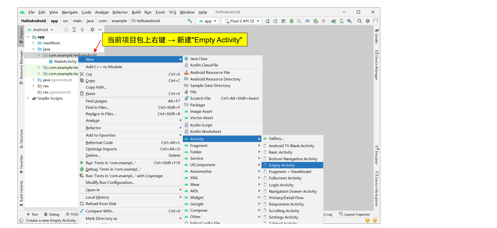This screenshot has width=497, height=228.
Task: Click the Search Everywhere magnifier icon
Action: (360, 21)
